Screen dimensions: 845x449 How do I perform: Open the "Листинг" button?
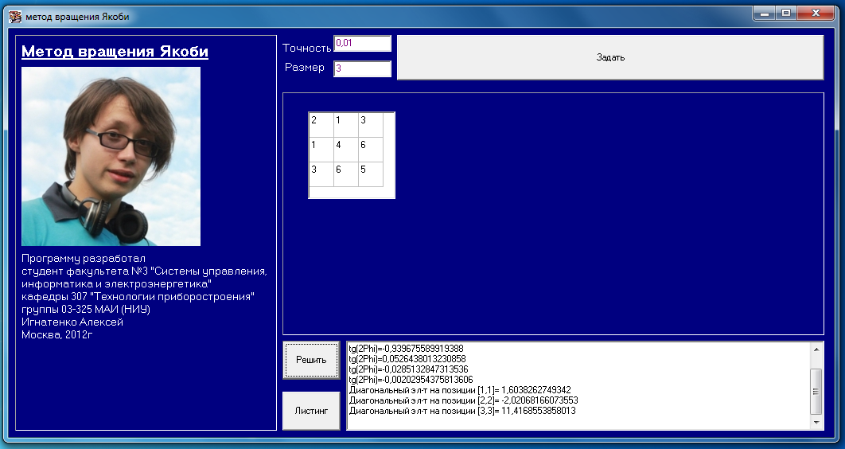point(311,411)
